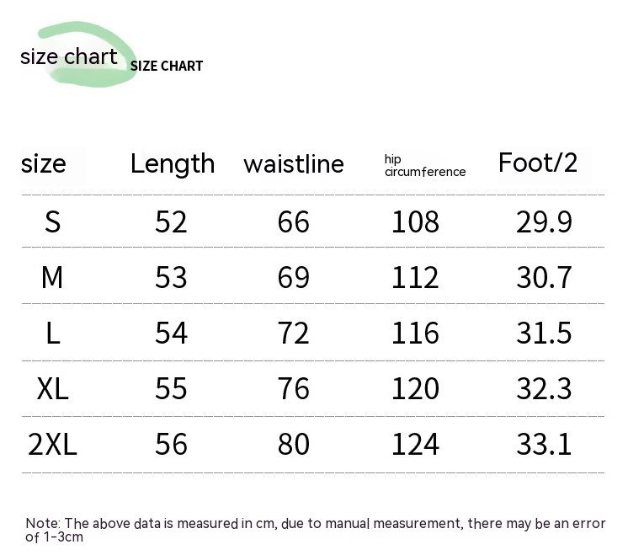Select the "Foot/2" column header

pos(538,163)
